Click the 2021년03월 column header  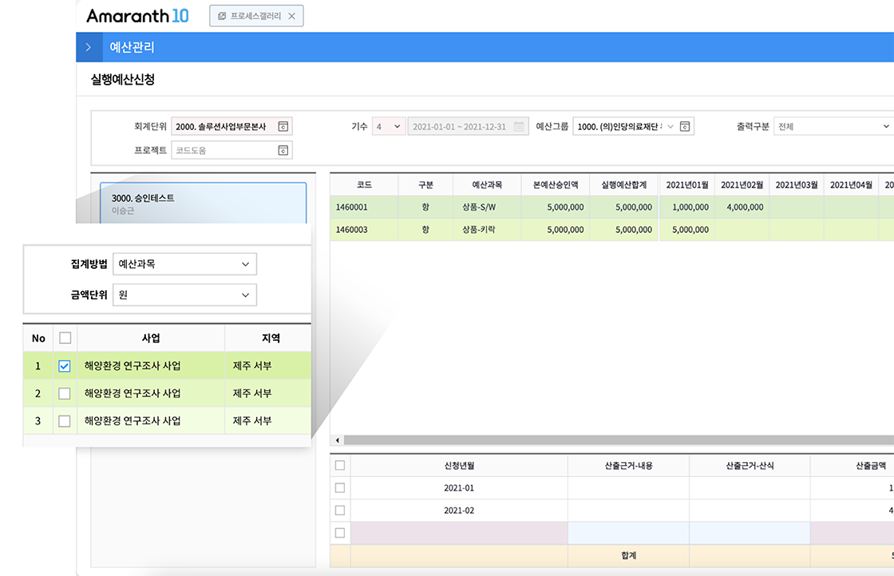click(x=796, y=184)
